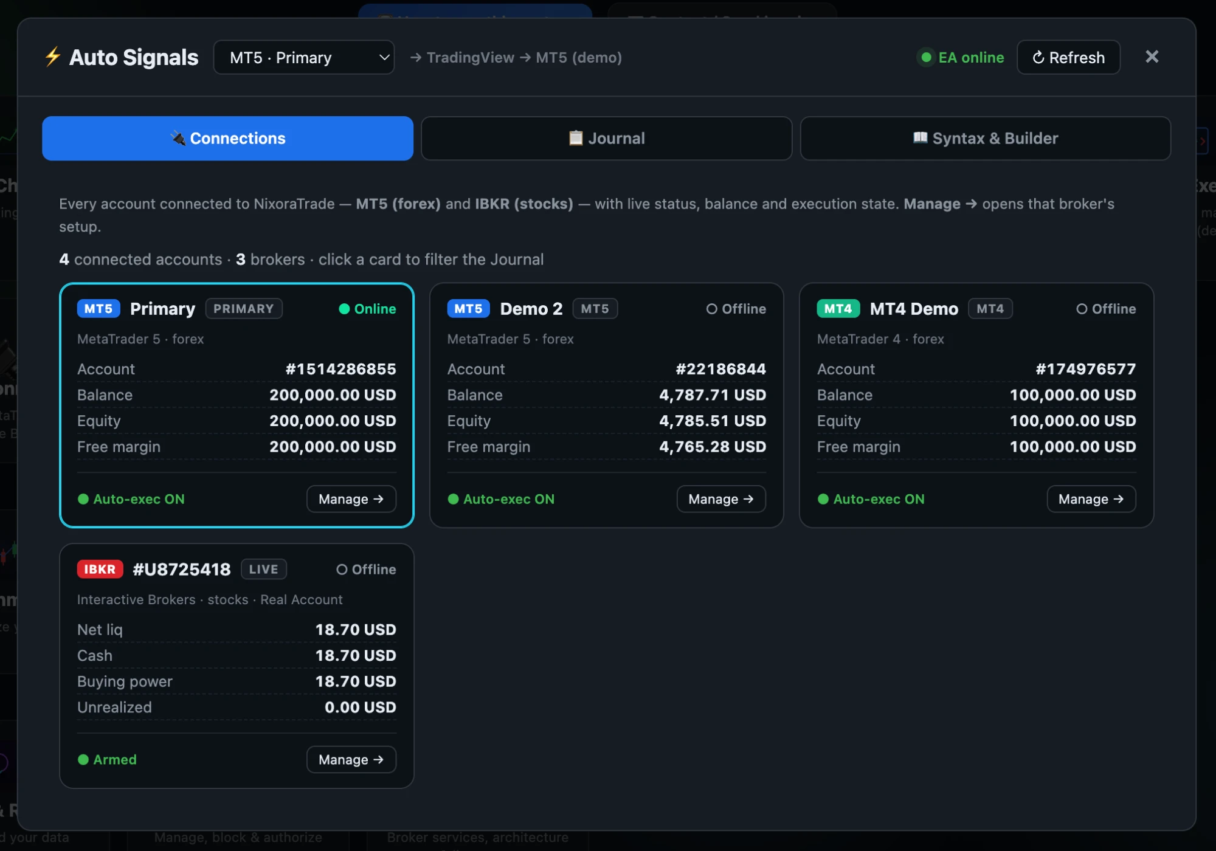Click the MT5 tag beside Demo 2 name
Viewport: 1216px width, 851px height.
[x=595, y=309]
